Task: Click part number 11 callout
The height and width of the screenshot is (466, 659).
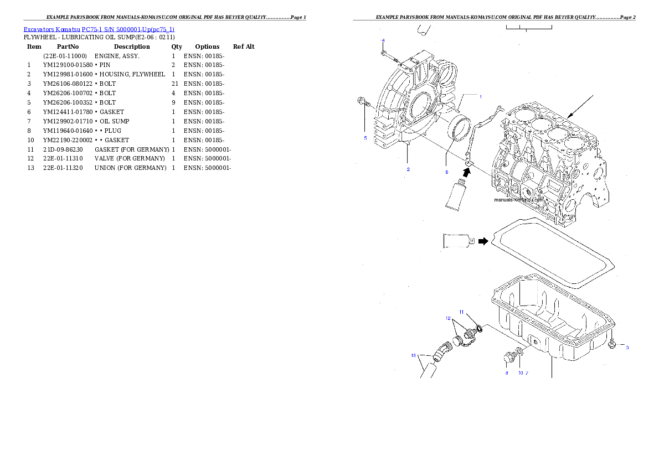Action: (x=461, y=313)
